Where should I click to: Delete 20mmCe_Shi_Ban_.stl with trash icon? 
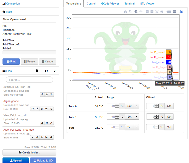(x=47, y=95)
